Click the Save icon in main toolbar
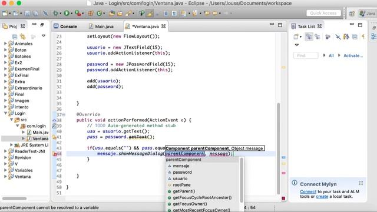The height and width of the screenshot is (212, 377). pos(27,14)
